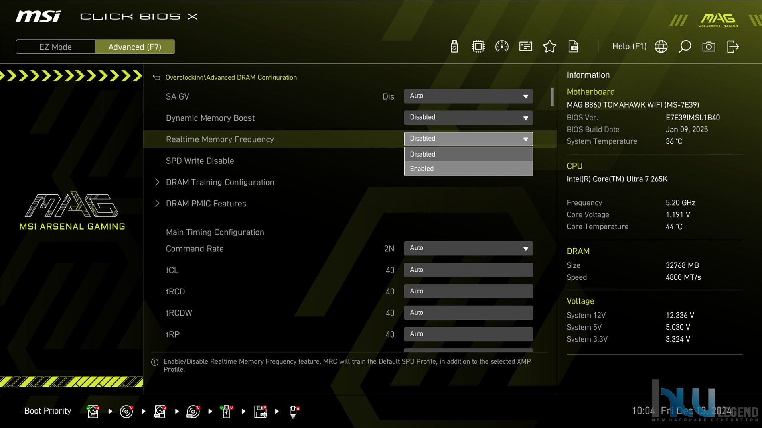This screenshot has width=762, height=428.
Task: Open the SA GV Auto dropdown
Action: 468,96
